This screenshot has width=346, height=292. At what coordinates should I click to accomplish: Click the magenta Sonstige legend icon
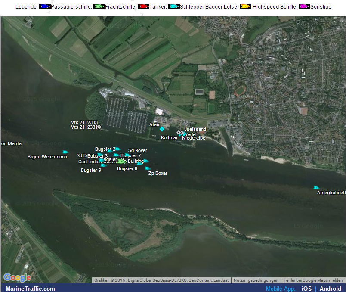(x=304, y=6)
